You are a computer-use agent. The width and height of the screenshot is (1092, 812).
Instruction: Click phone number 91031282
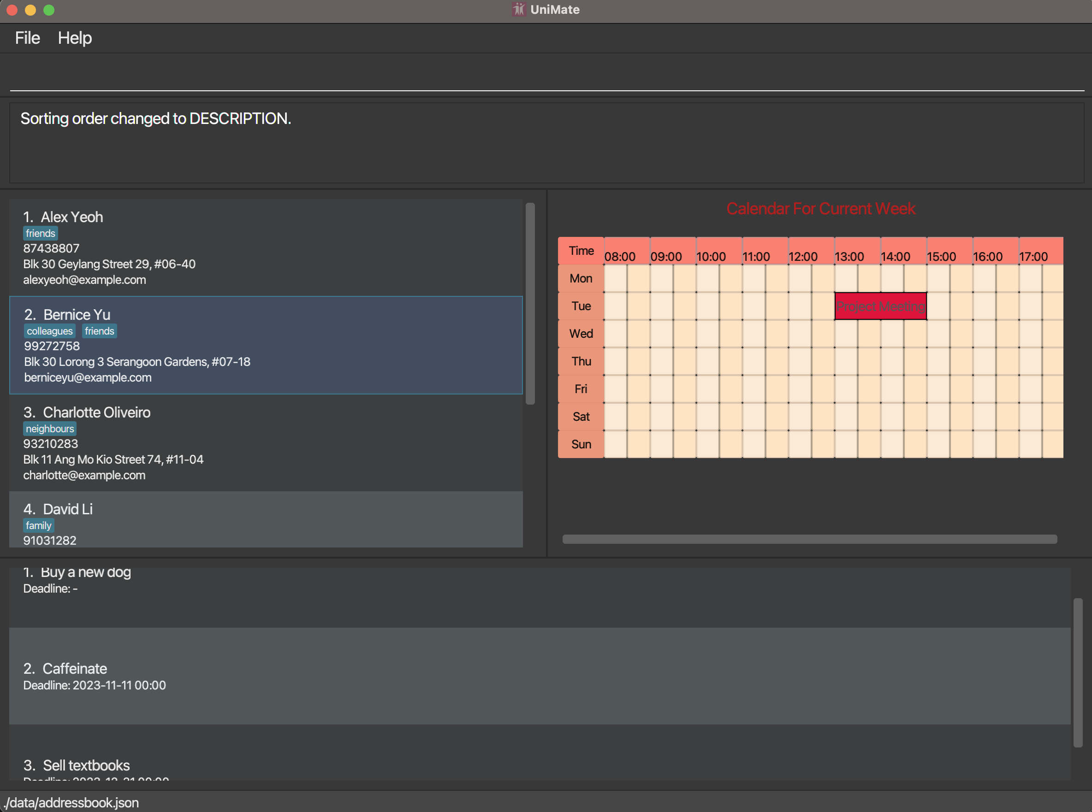point(50,540)
